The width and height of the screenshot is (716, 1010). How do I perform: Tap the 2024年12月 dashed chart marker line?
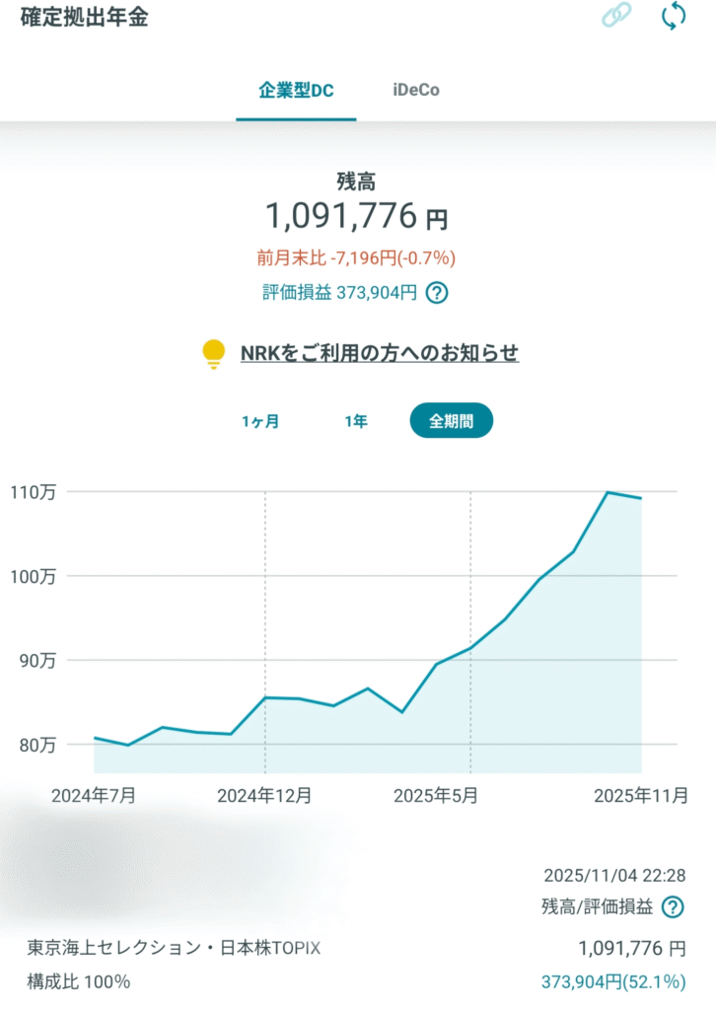point(264,631)
